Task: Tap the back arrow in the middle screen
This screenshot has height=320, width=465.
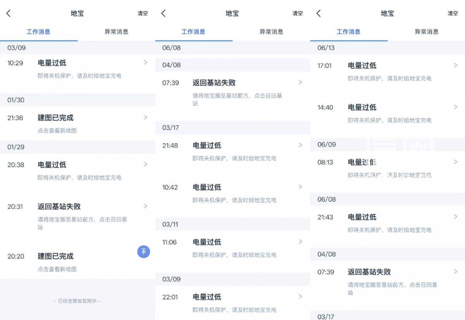Action: 164,13
